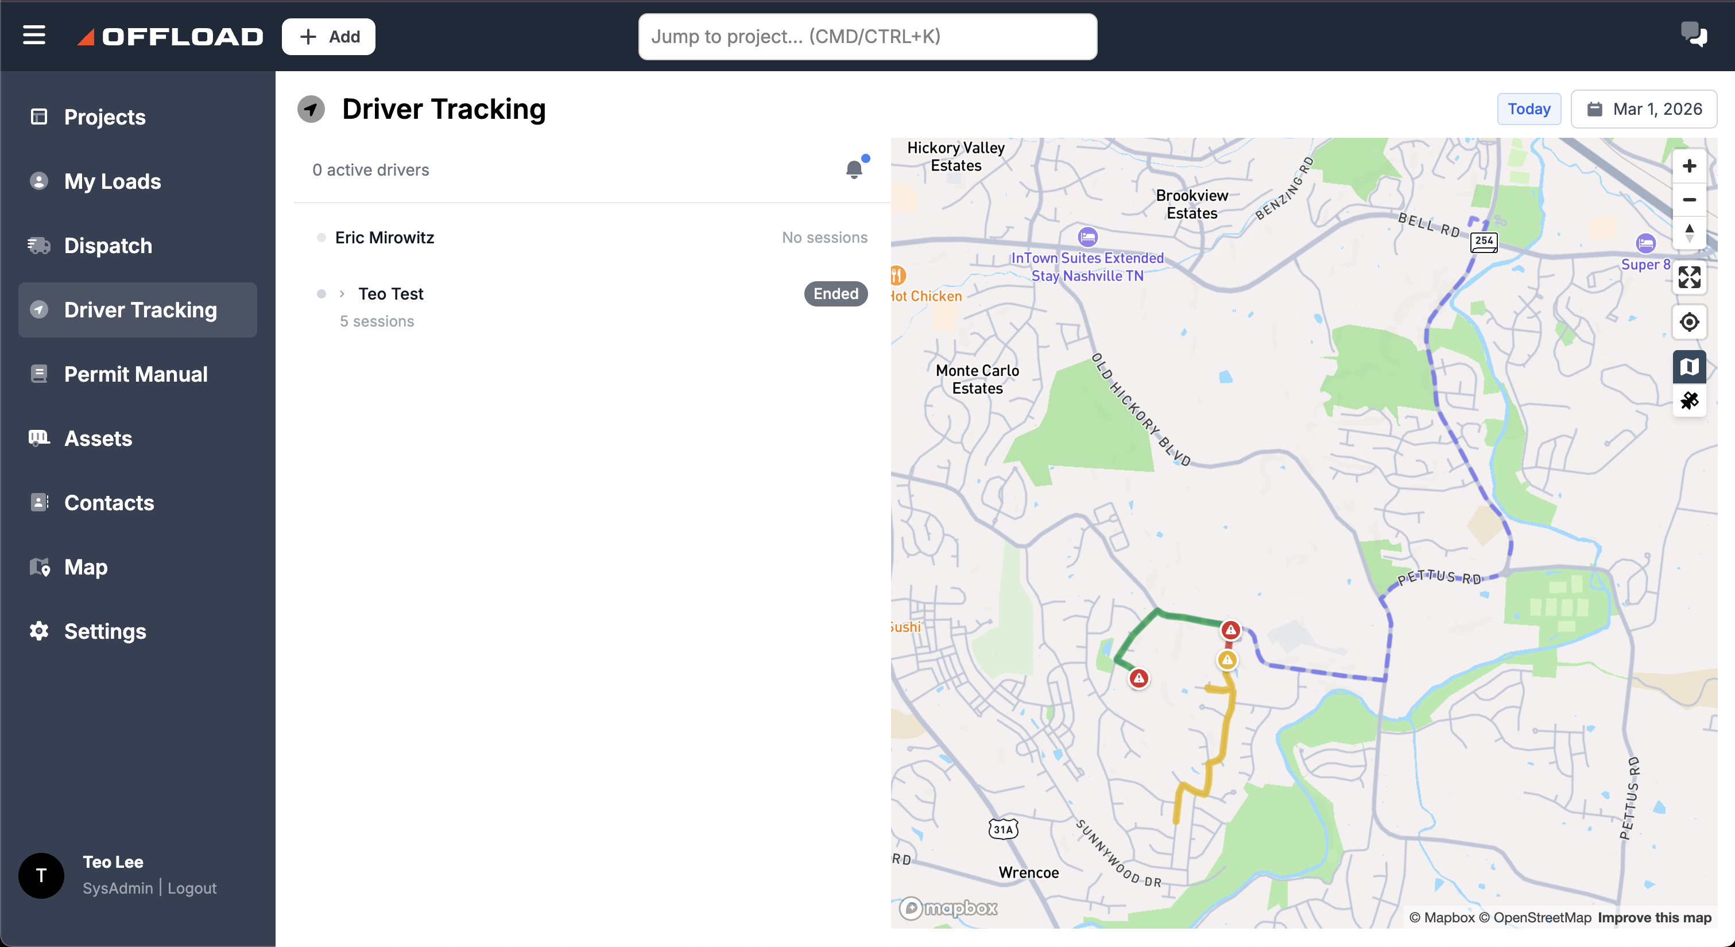This screenshot has width=1735, height=947.
Task: Focus the Jump to project search field
Action: coord(867,36)
